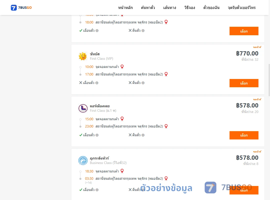
Task: Click the ภูกระดึงทัวร์ operator logo
Action: (83, 160)
